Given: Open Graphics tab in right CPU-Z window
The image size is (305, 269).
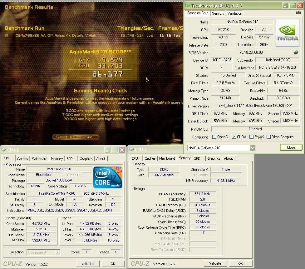Looking at the screenshot, I should click(x=214, y=158).
